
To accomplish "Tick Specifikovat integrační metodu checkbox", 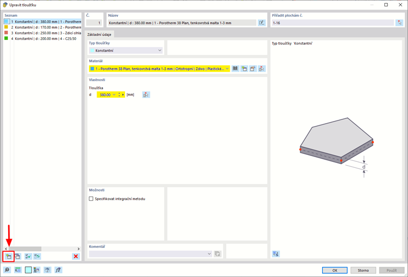I will coord(91,199).
